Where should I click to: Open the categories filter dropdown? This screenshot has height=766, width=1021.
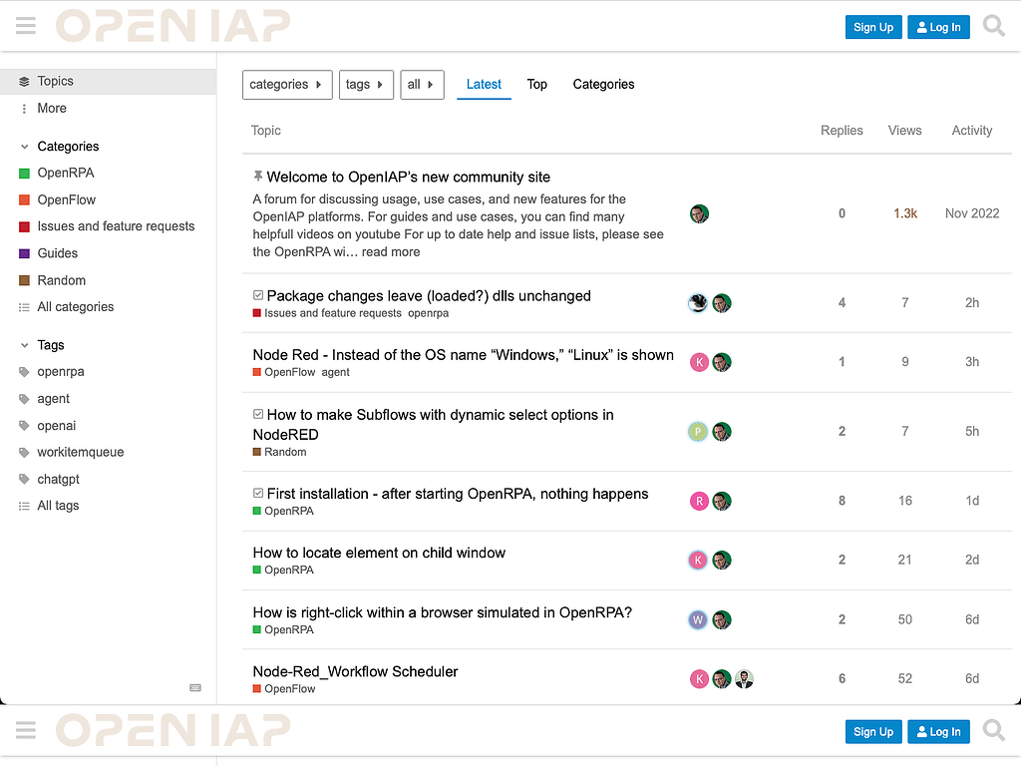point(287,85)
